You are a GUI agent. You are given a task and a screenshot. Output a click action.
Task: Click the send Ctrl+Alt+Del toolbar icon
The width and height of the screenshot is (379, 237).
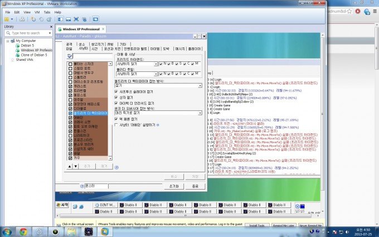[22, 19]
